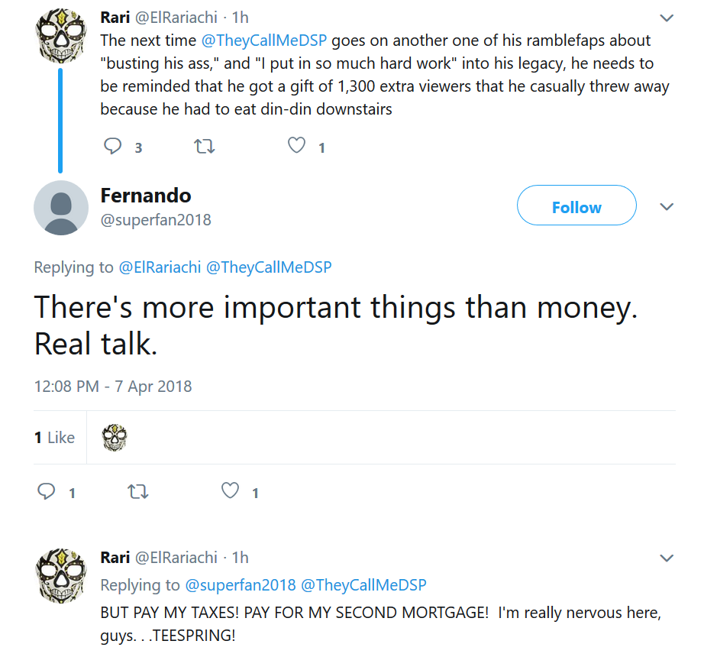
Task: Open the 12:08 PM - 7 Apr 2018 timestamp
Action: click(x=113, y=387)
